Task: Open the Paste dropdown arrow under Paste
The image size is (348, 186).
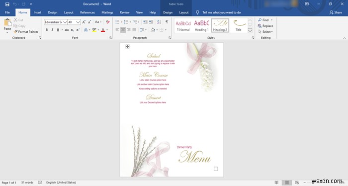Action: coord(7,33)
